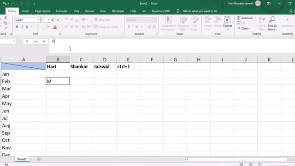This screenshot has height=166, width=295.
Task: Toggle Italic formatting
Action: [22, 27]
